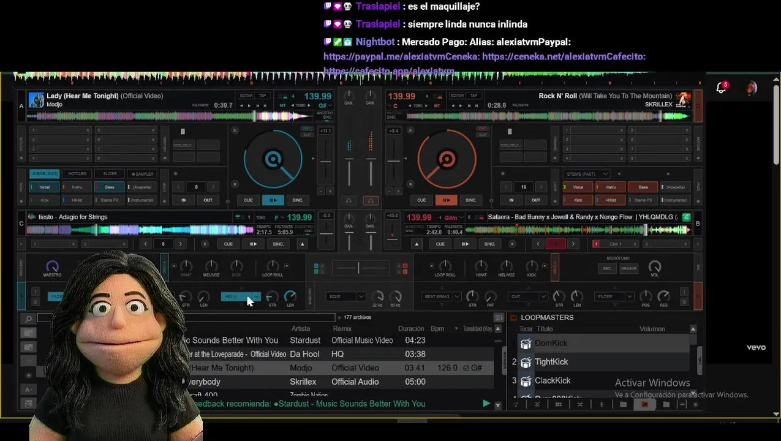The image size is (781, 441).
Task: Click the ClackKick drum sample icon
Action: (526, 381)
